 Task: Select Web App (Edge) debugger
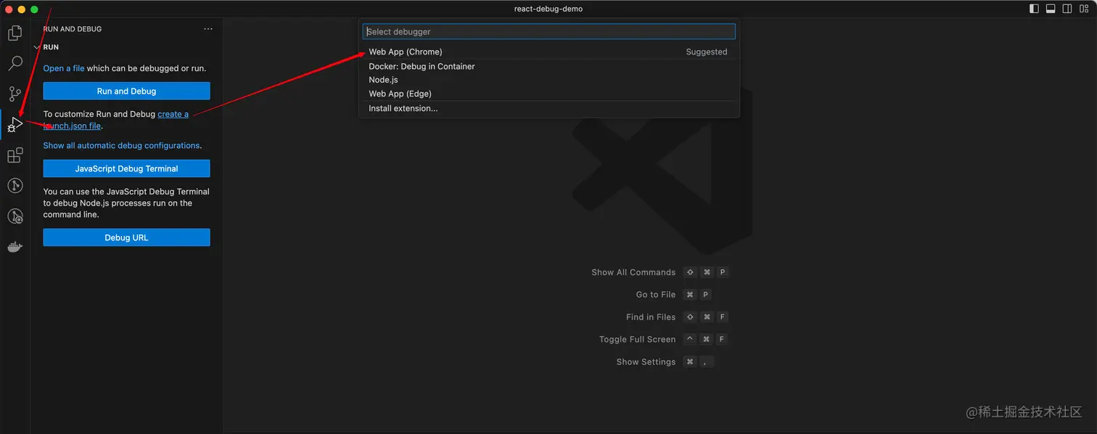pyautogui.click(x=548, y=94)
